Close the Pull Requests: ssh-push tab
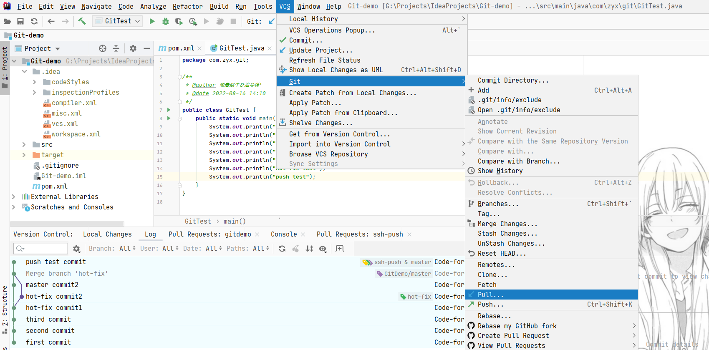The image size is (709, 350). tap(409, 234)
